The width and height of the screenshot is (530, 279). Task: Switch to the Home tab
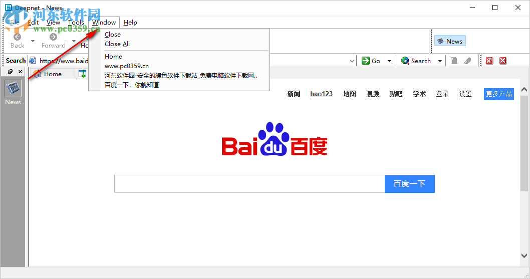click(x=53, y=74)
